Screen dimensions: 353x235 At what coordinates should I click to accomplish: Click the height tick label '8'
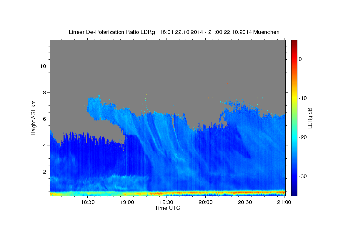(44, 92)
